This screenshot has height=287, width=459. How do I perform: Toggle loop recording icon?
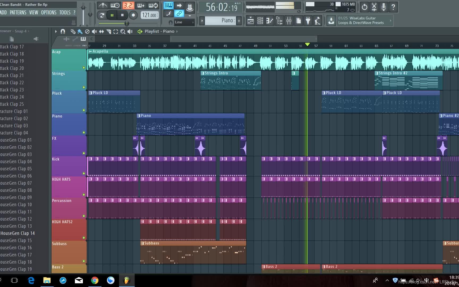(153, 5)
